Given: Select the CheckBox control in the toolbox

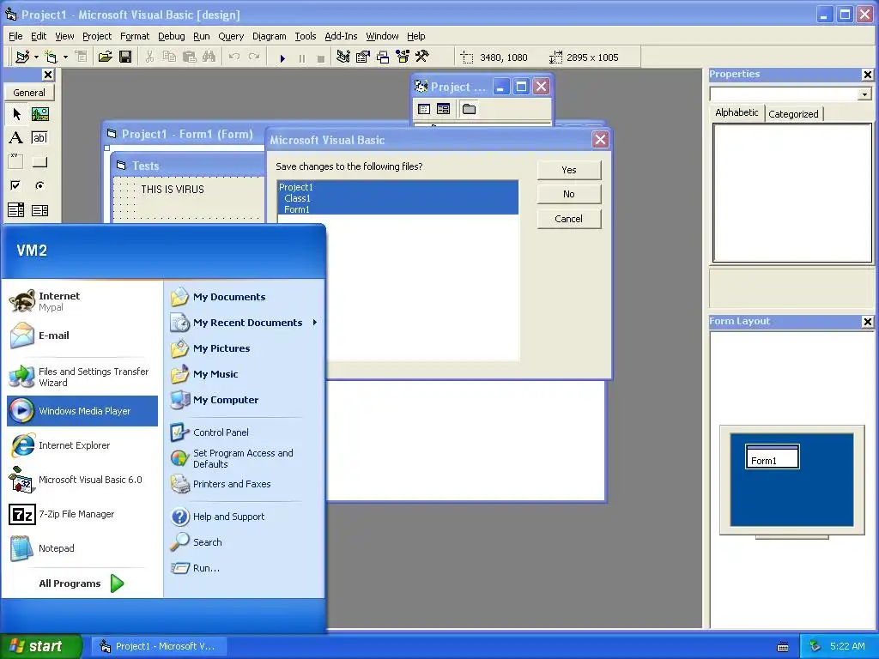Looking at the screenshot, I should pyautogui.click(x=16, y=185).
